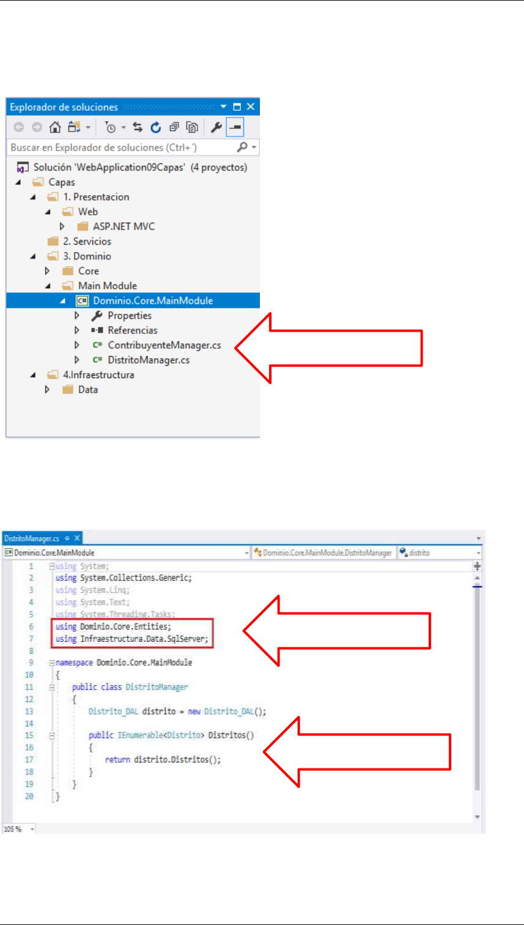Open the dropdown beside the pending changes filter

point(123,128)
